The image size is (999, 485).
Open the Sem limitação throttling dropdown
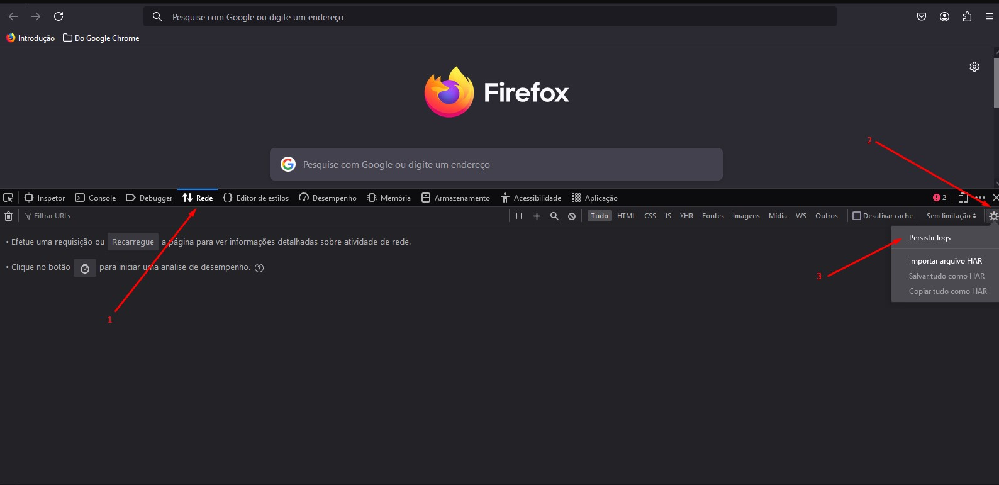click(951, 216)
